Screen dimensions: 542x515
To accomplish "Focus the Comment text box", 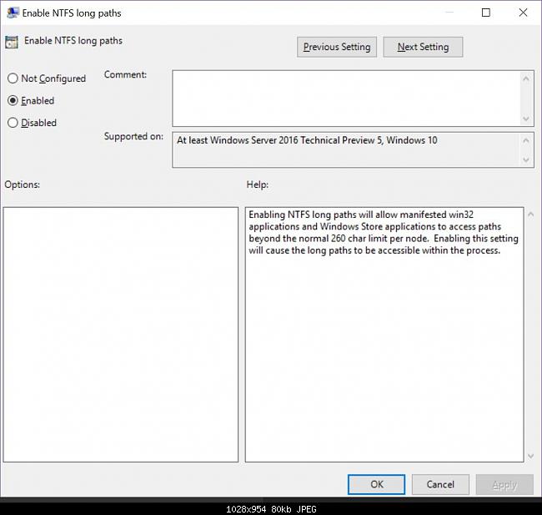I will click(346, 98).
